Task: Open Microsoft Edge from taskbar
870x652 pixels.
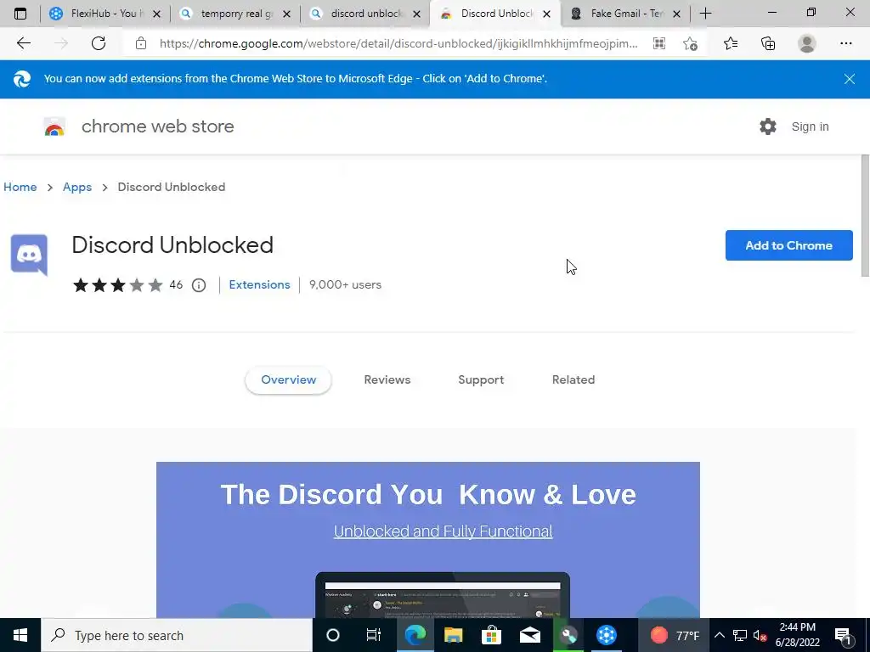Action: point(415,635)
